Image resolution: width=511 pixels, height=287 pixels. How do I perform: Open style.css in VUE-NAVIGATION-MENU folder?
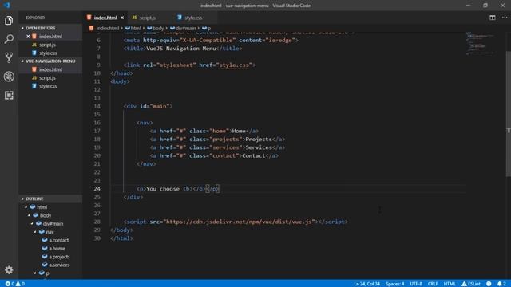[48, 86]
